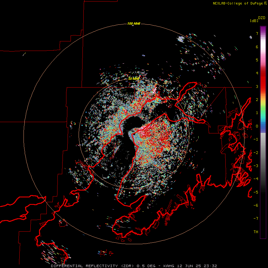This screenshot has width=268, height=268.
Task: Click the KAHG station identifier in caption
Action: tap(169, 266)
